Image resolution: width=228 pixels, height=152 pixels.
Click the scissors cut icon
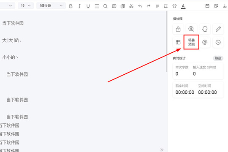131,6
